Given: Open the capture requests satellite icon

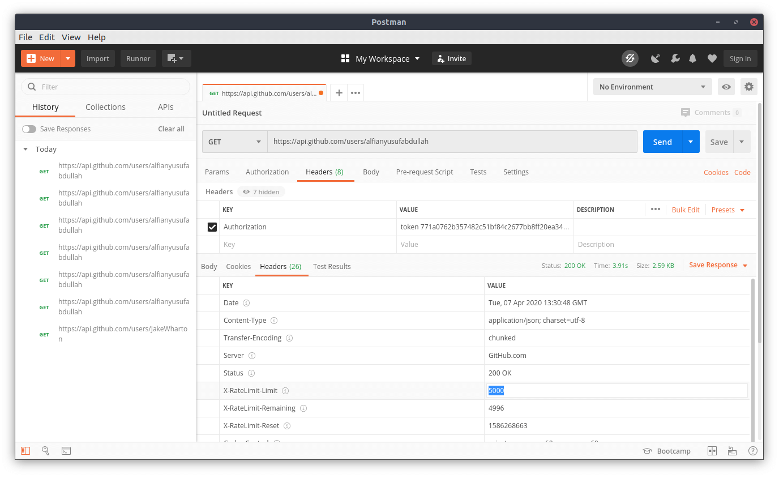Looking at the screenshot, I should point(656,58).
